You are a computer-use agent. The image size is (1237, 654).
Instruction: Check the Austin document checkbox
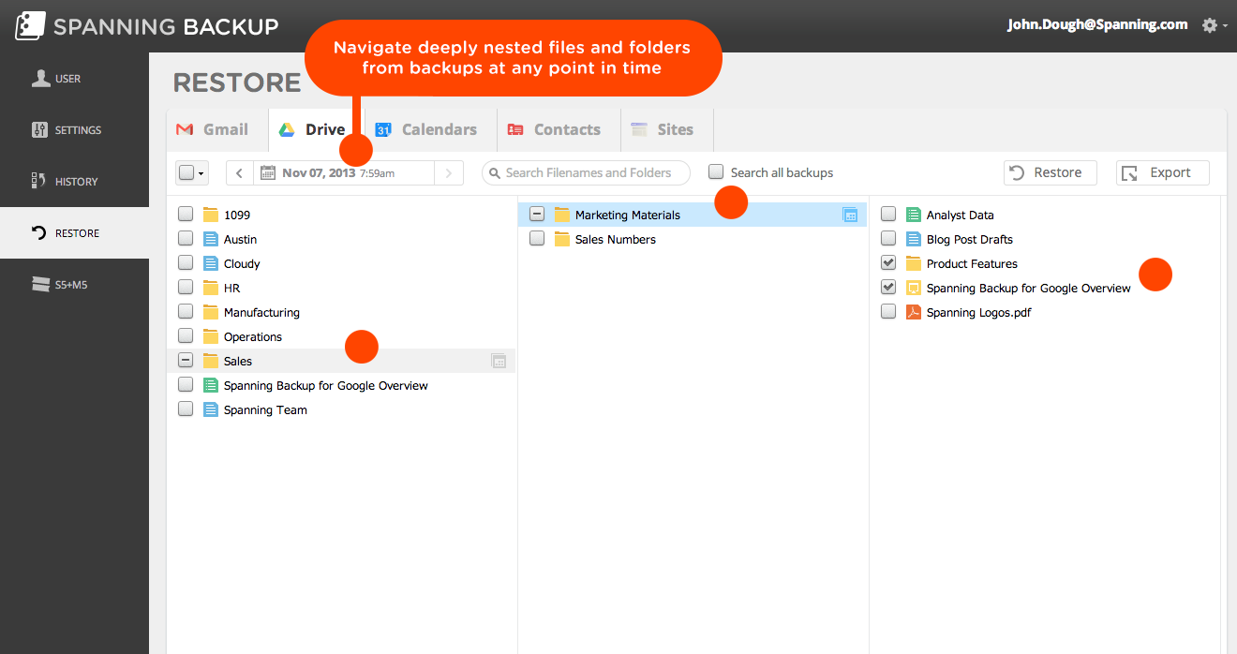186,239
